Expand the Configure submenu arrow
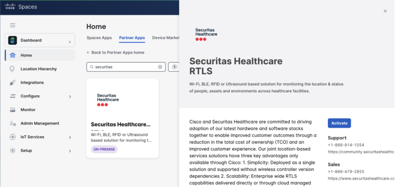This screenshot has width=396, height=191. tap(70, 97)
